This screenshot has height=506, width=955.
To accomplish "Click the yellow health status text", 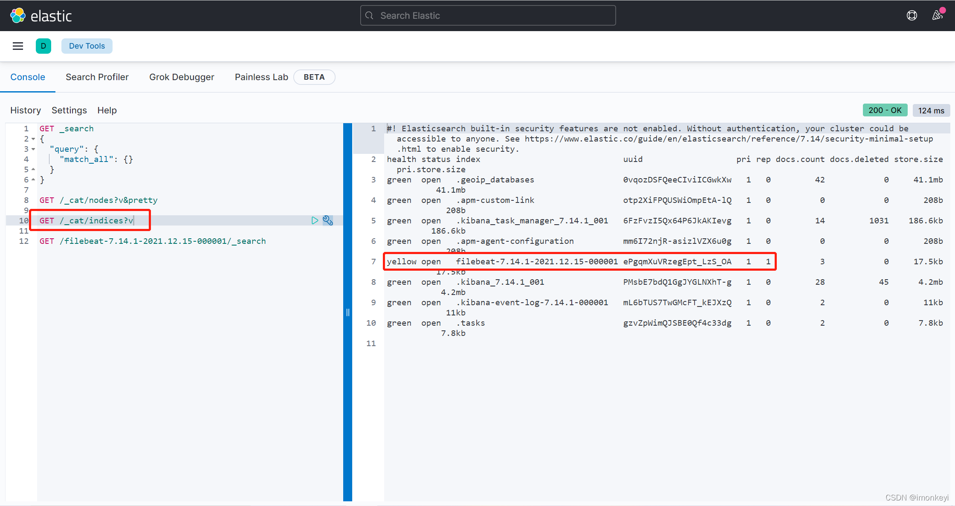I will 402,262.
